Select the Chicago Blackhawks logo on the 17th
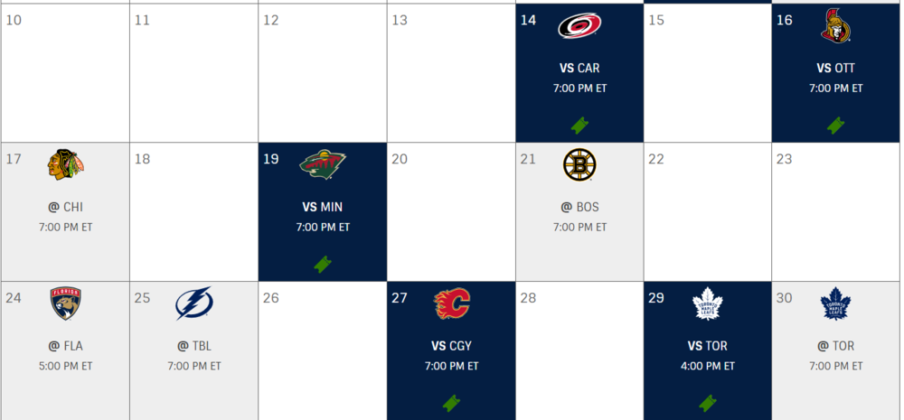 65,164
